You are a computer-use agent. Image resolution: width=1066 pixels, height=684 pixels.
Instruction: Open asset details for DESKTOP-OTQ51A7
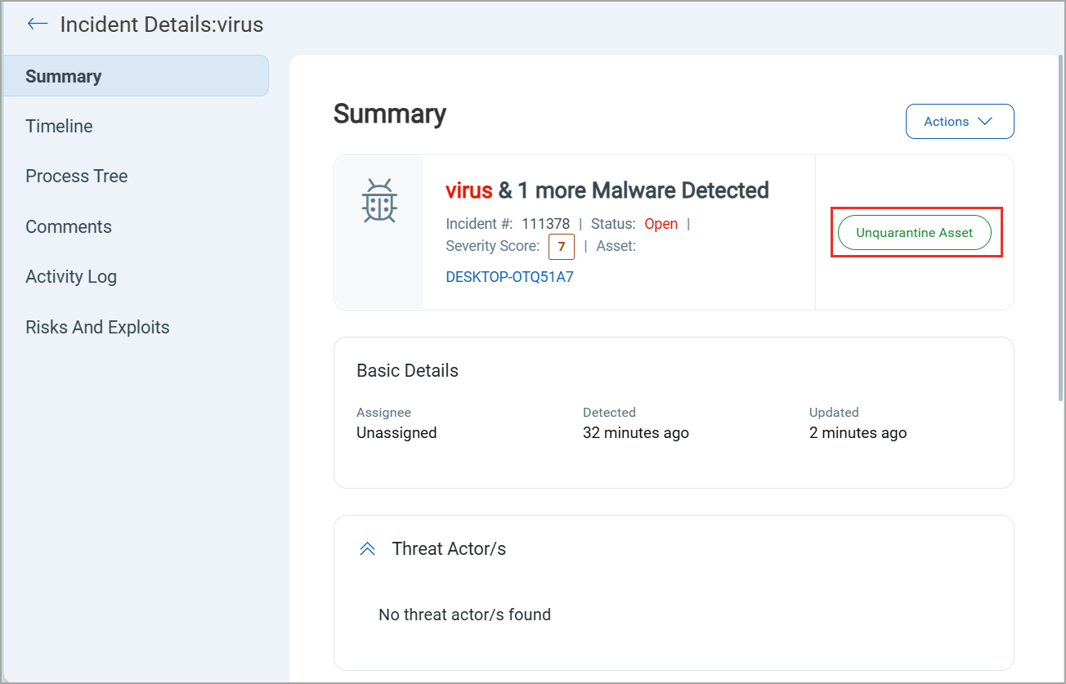pos(509,276)
